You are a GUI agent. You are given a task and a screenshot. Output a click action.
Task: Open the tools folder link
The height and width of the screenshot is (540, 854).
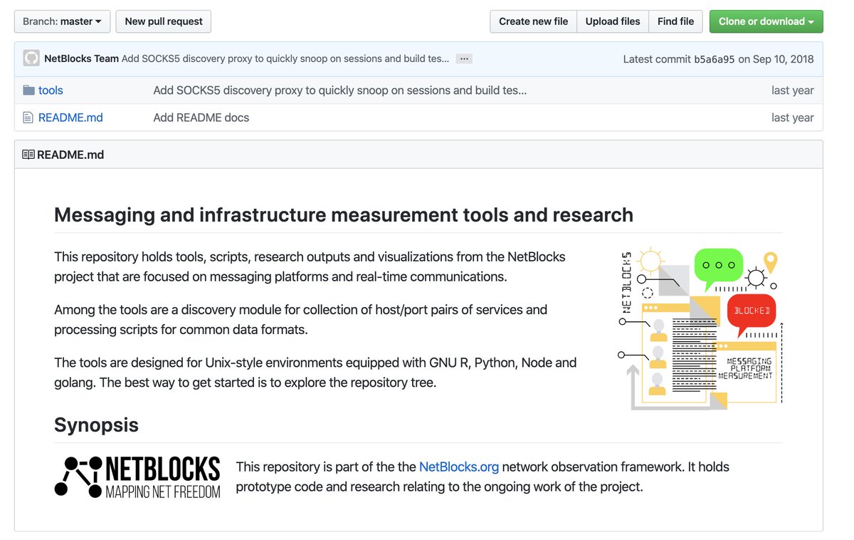pyautogui.click(x=51, y=90)
